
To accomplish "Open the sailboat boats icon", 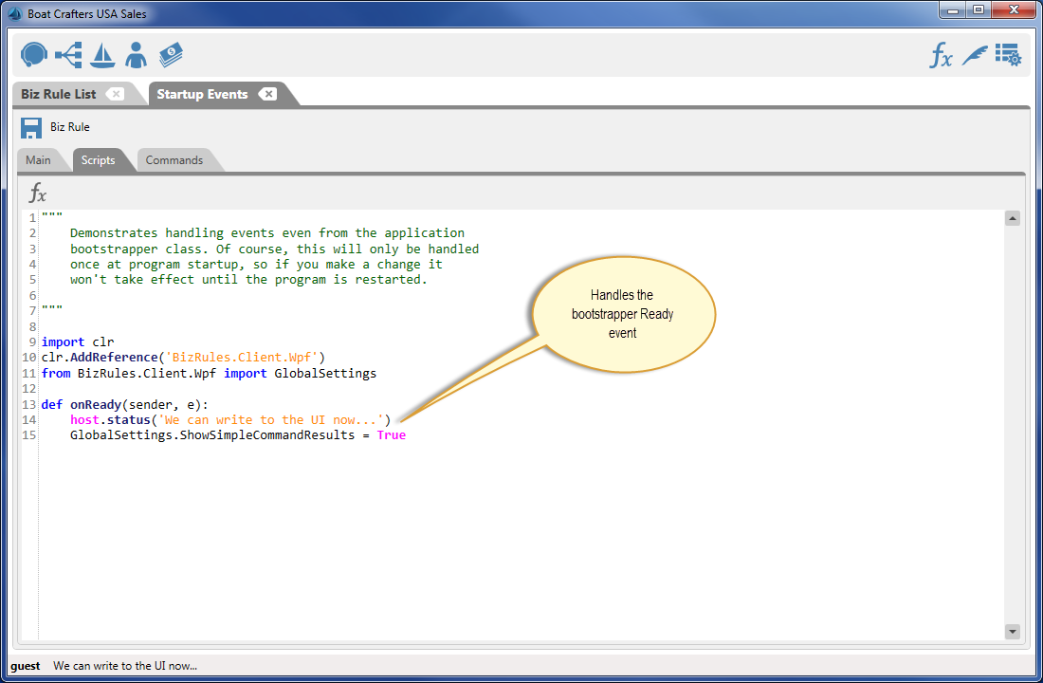I will (102, 55).
